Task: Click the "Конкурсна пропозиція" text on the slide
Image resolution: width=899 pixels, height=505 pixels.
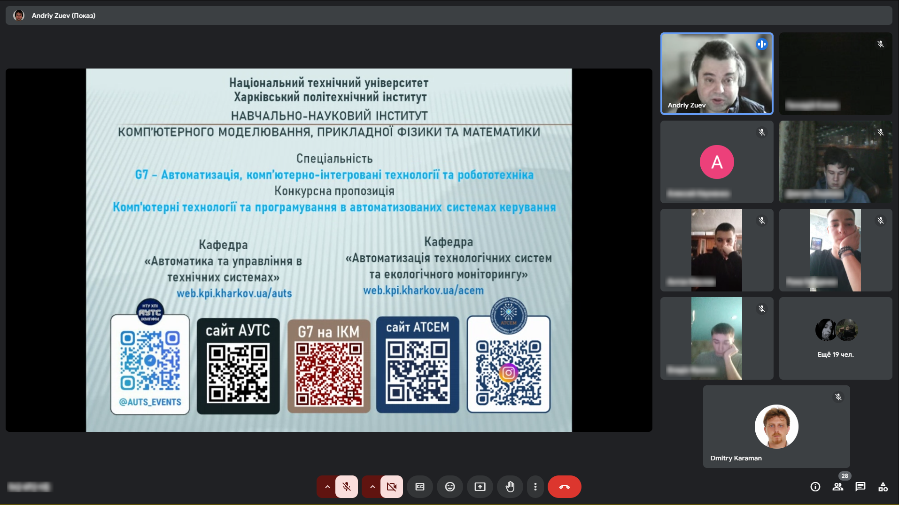Action: 334,191
